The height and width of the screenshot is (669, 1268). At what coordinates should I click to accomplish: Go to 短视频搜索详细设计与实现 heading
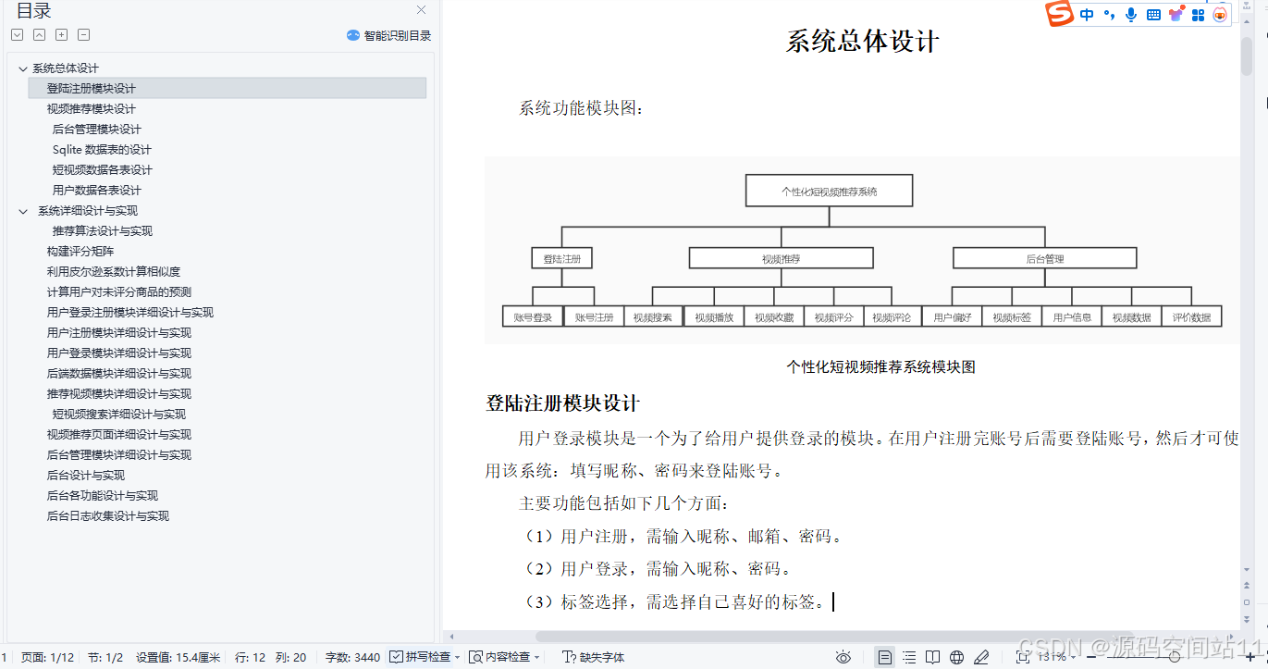pos(119,415)
